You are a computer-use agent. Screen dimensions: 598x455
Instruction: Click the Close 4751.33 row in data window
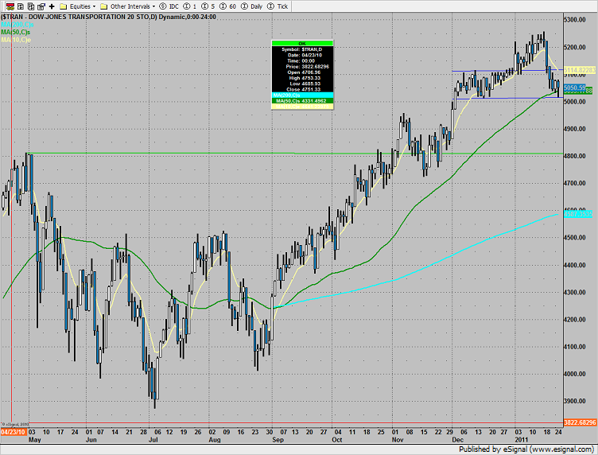pos(302,90)
